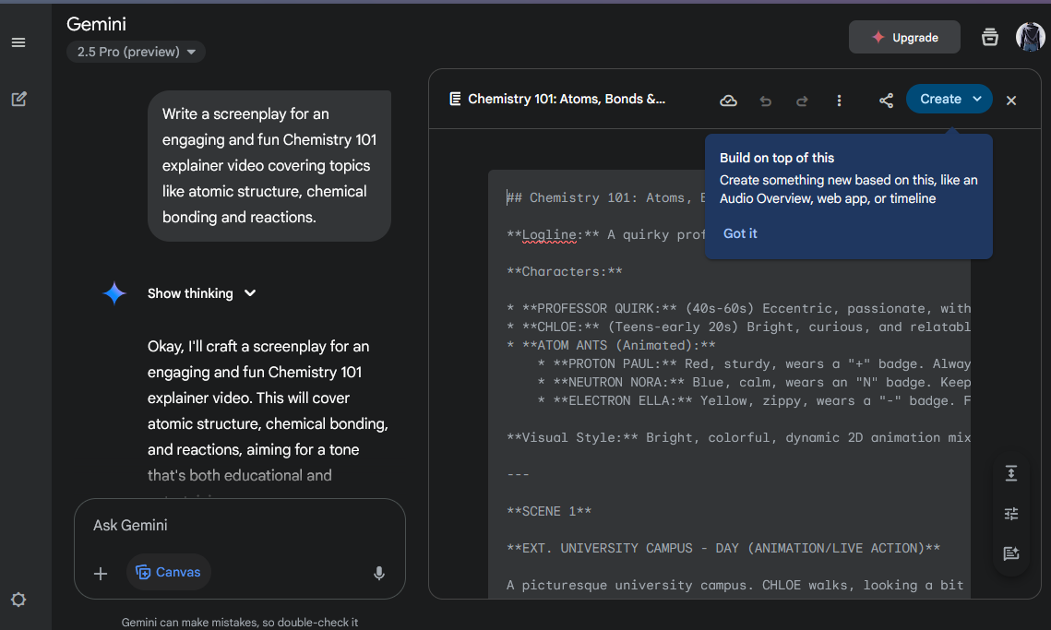Click the misspelled Logline word in the editor
This screenshot has height=630, width=1051.
tap(549, 234)
